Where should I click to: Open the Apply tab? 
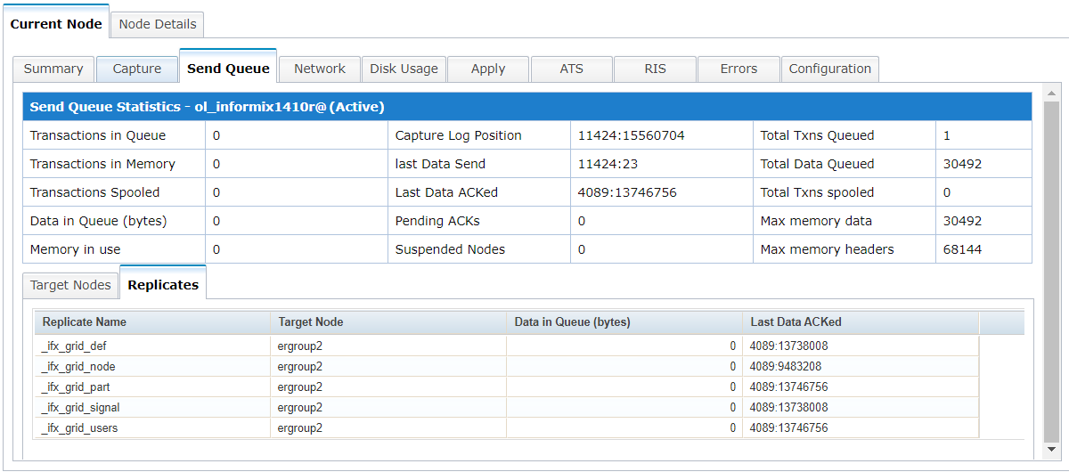pyautogui.click(x=488, y=69)
